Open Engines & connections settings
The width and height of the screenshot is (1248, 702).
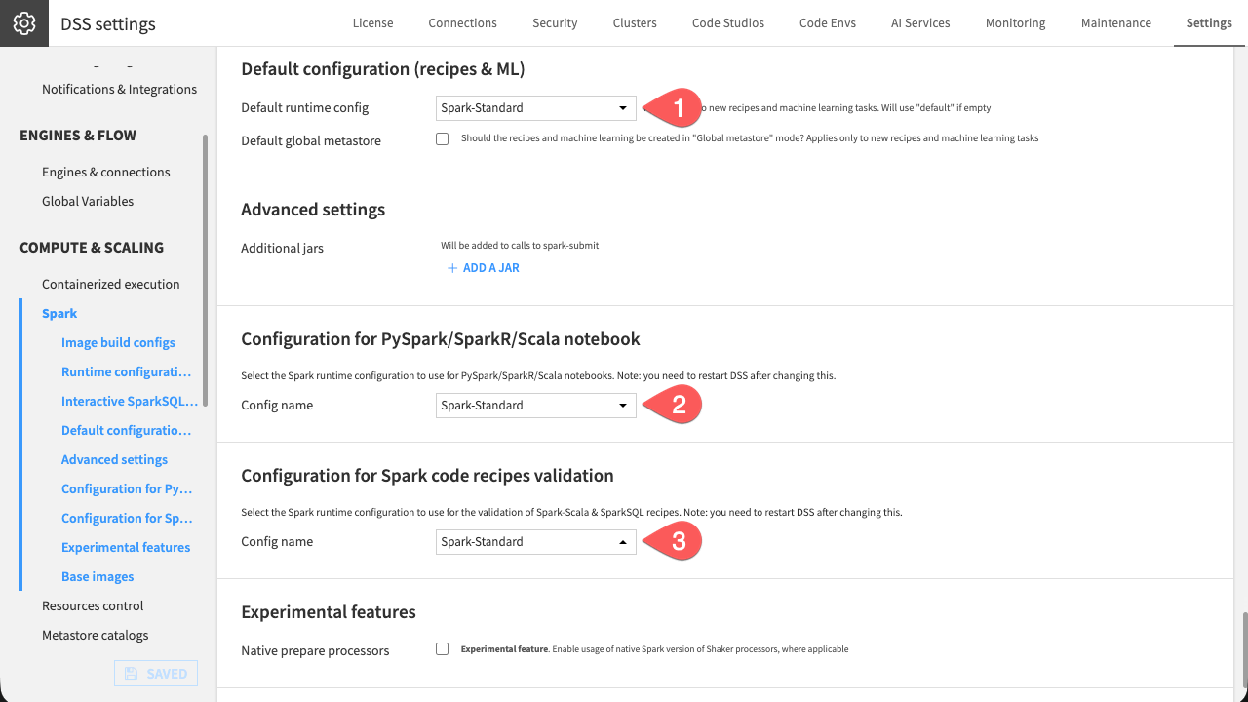106,172
